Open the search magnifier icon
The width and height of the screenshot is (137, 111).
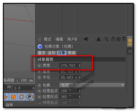tap(106, 39)
